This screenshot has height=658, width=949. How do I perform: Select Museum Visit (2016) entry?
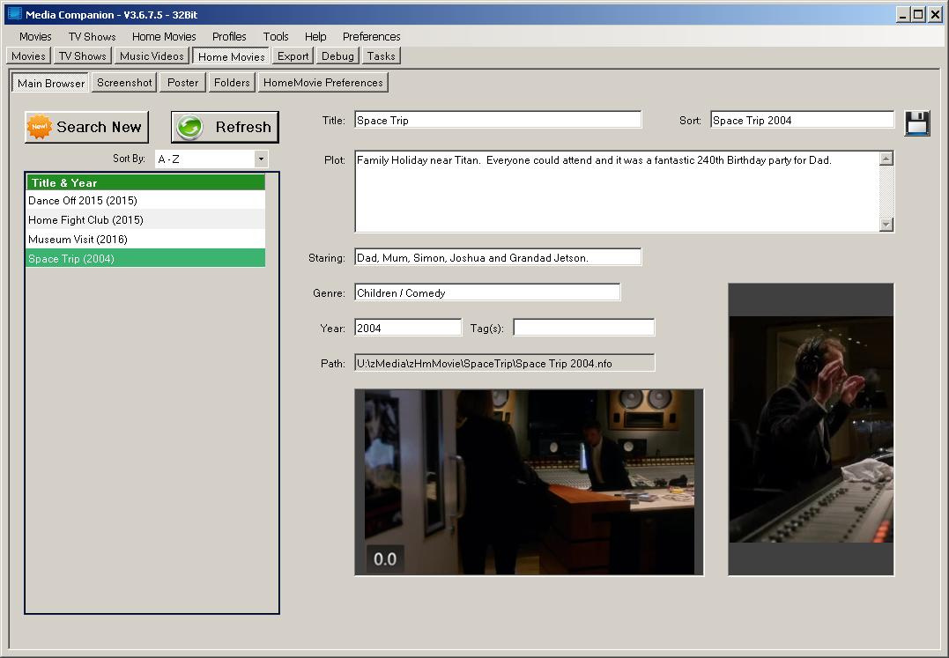click(78, 240)
